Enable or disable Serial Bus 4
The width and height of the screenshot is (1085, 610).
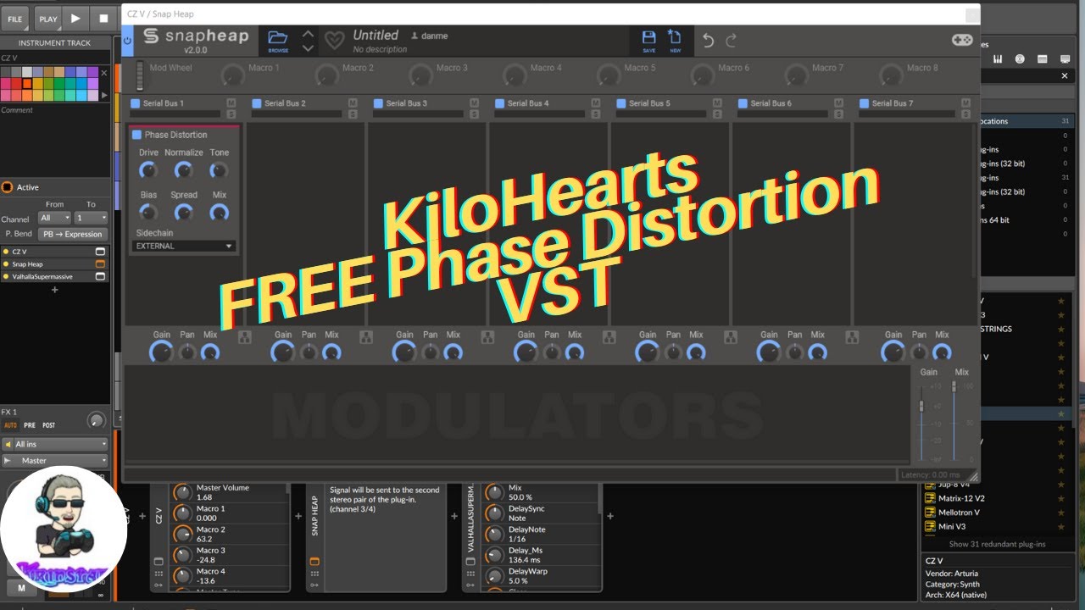pos(500,103)
